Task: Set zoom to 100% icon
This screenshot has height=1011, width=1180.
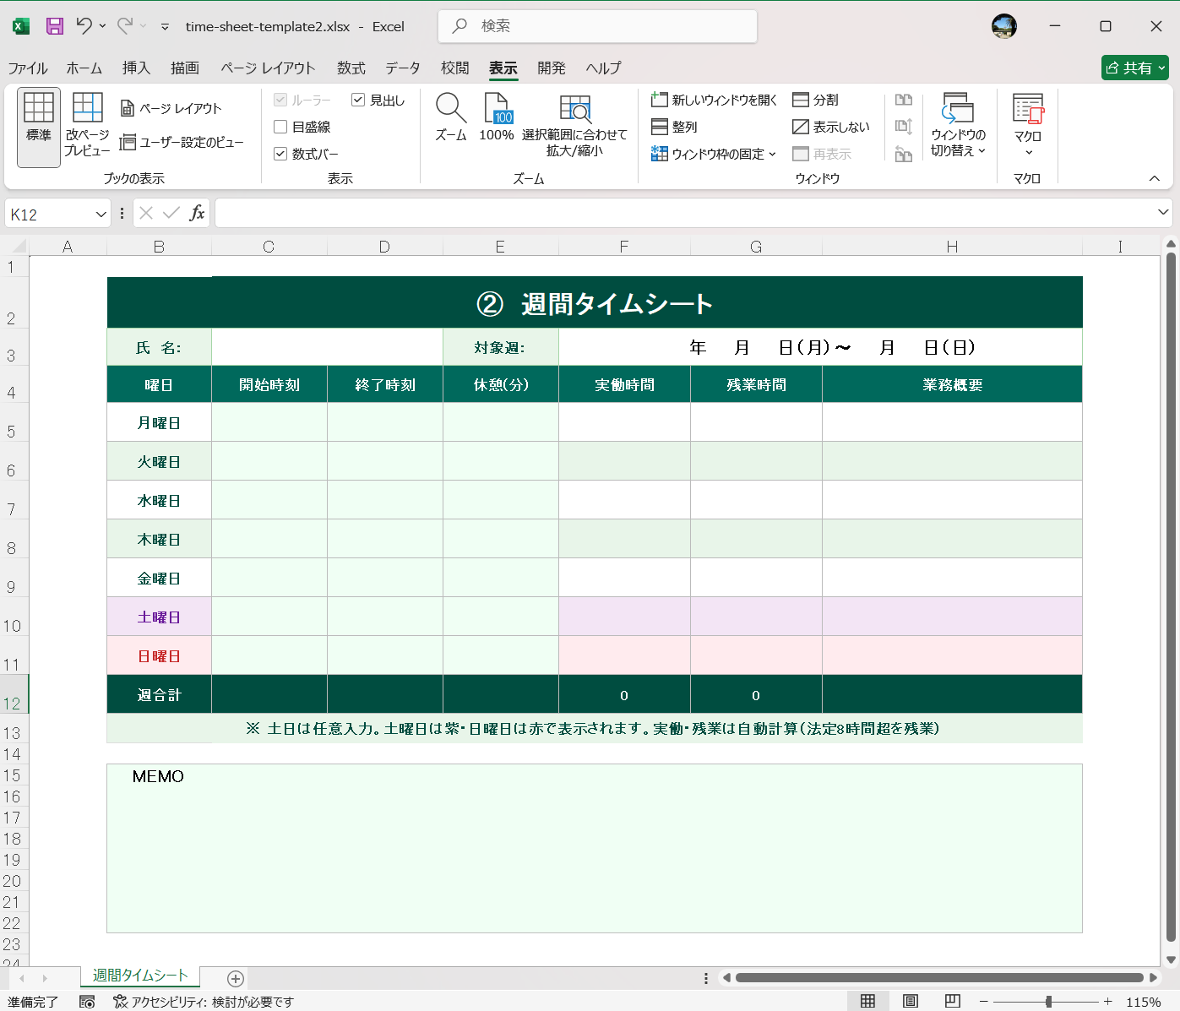Action: [497, 117]
